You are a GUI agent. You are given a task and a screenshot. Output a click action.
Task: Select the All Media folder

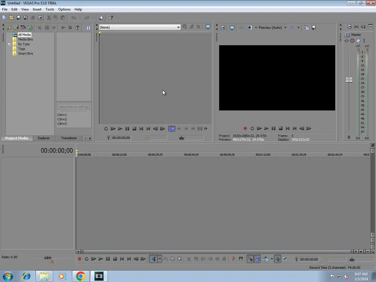point(24,35)
